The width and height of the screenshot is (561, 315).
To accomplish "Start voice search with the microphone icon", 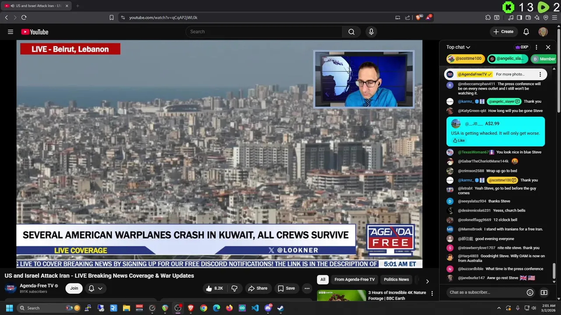I will tap(371, 31).
